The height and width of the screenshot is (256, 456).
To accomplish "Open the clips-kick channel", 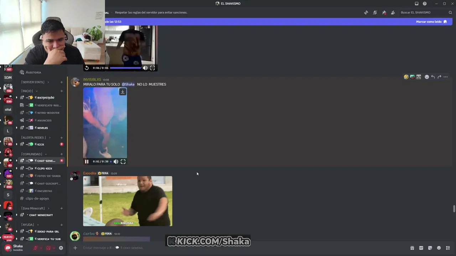I will [41, 169].
